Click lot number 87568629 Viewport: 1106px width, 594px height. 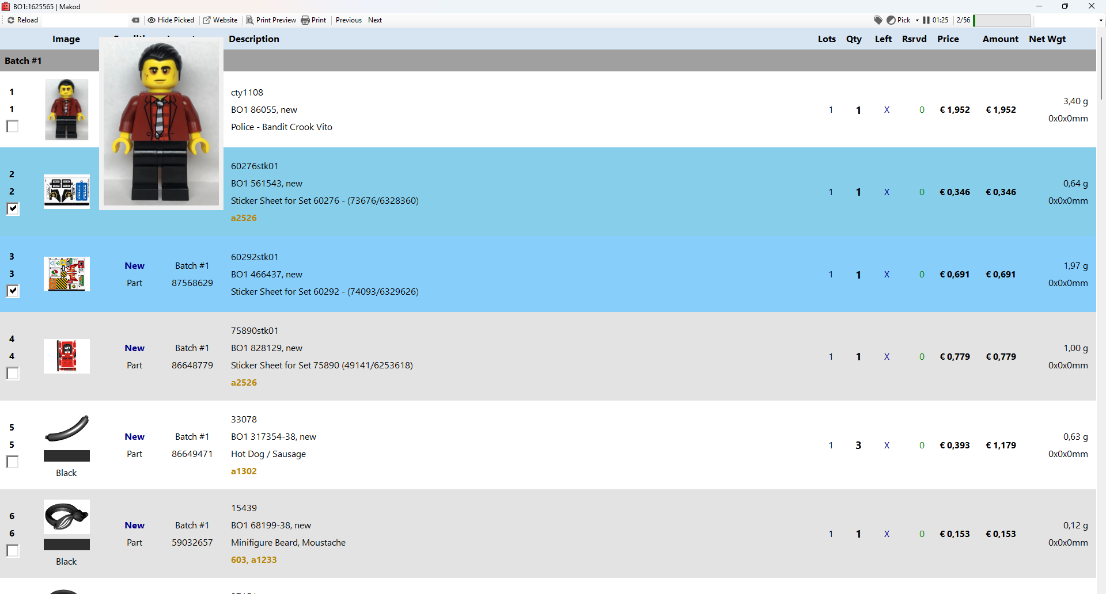pyautogui.click(x=192, y=283)
